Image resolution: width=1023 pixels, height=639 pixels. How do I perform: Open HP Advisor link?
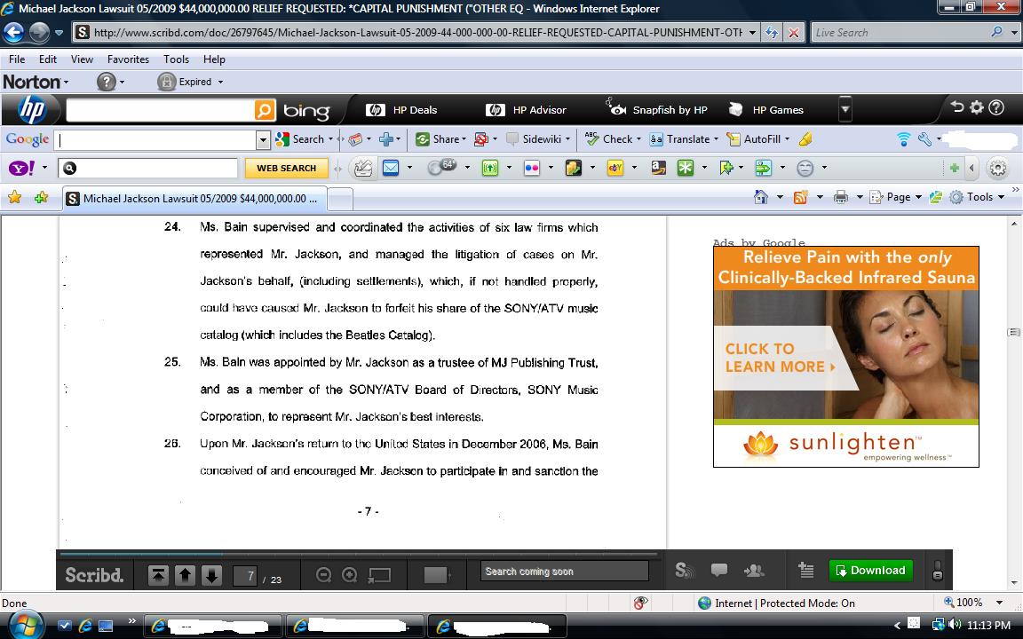(526, 109)
